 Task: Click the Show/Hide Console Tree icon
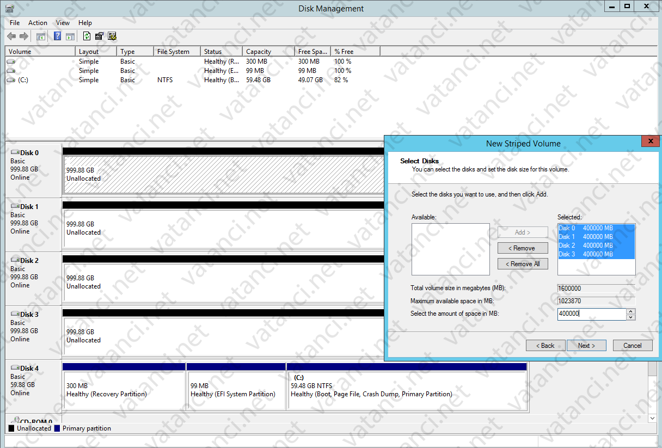tap(41, 36)
